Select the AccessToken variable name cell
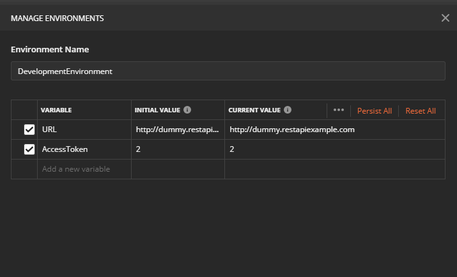The image size is (457, 277). click(x=84, y=149)
